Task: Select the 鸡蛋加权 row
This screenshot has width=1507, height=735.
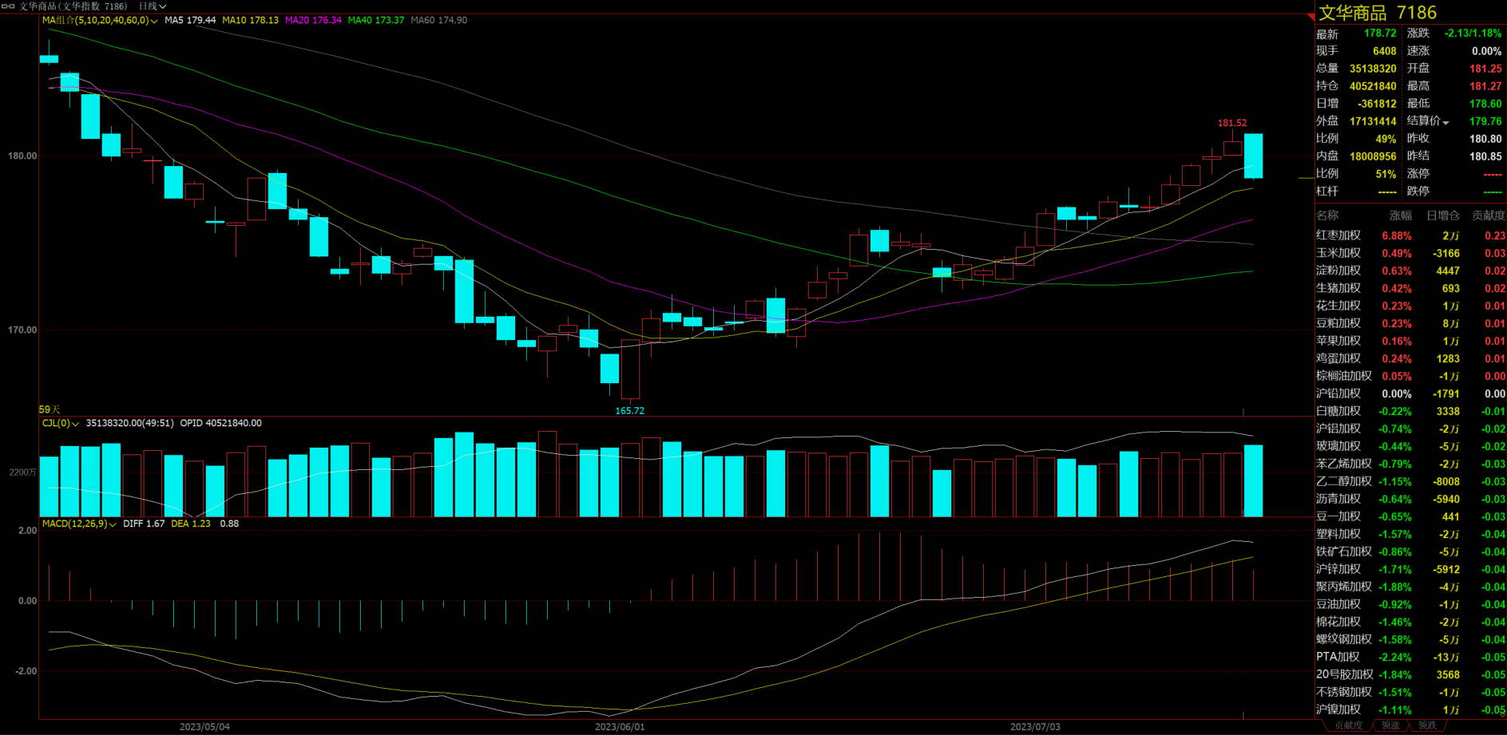Action: (x=1410, y=359)
